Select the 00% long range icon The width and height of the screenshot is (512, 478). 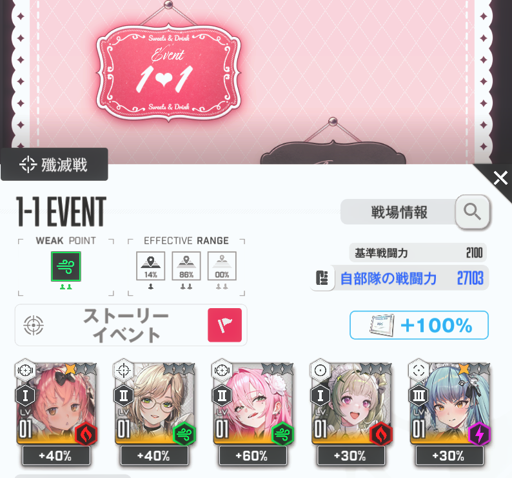pyautogui.click(x=222, y=266)
